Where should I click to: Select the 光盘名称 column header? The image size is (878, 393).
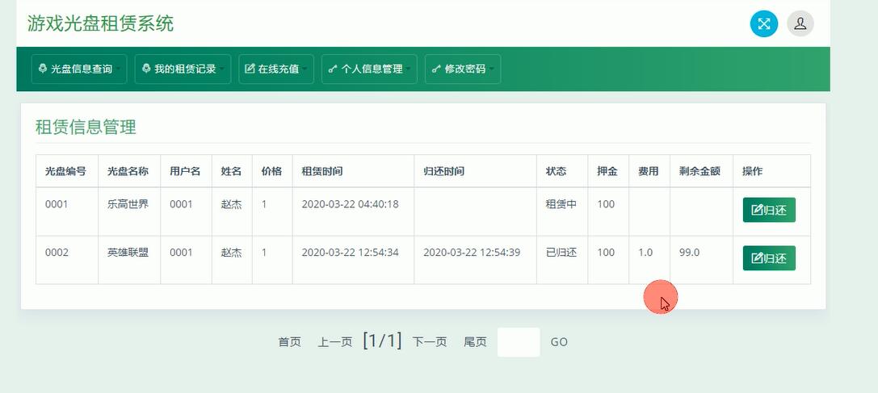[x=128, y=171]
